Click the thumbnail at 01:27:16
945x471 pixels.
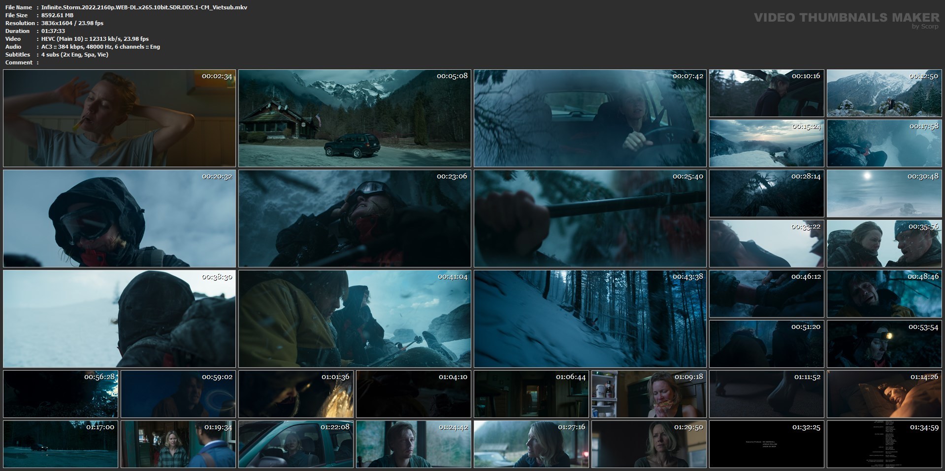(x=531, y=444)
